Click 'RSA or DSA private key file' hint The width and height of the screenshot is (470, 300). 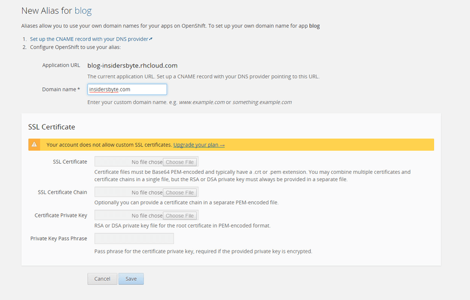coord(182,226)
